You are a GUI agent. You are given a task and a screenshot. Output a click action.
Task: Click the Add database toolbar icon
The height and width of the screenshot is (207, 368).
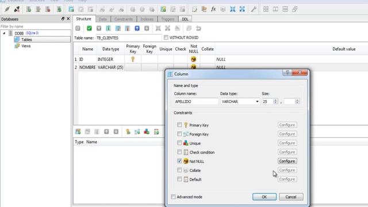[28, 9]
